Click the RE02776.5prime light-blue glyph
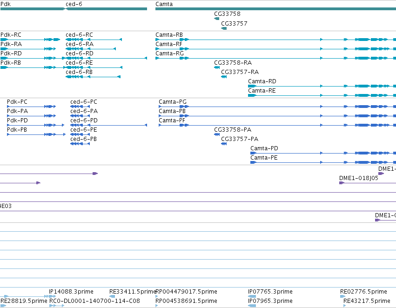This screenshot has width=396, height=308. tap(342, 296)
